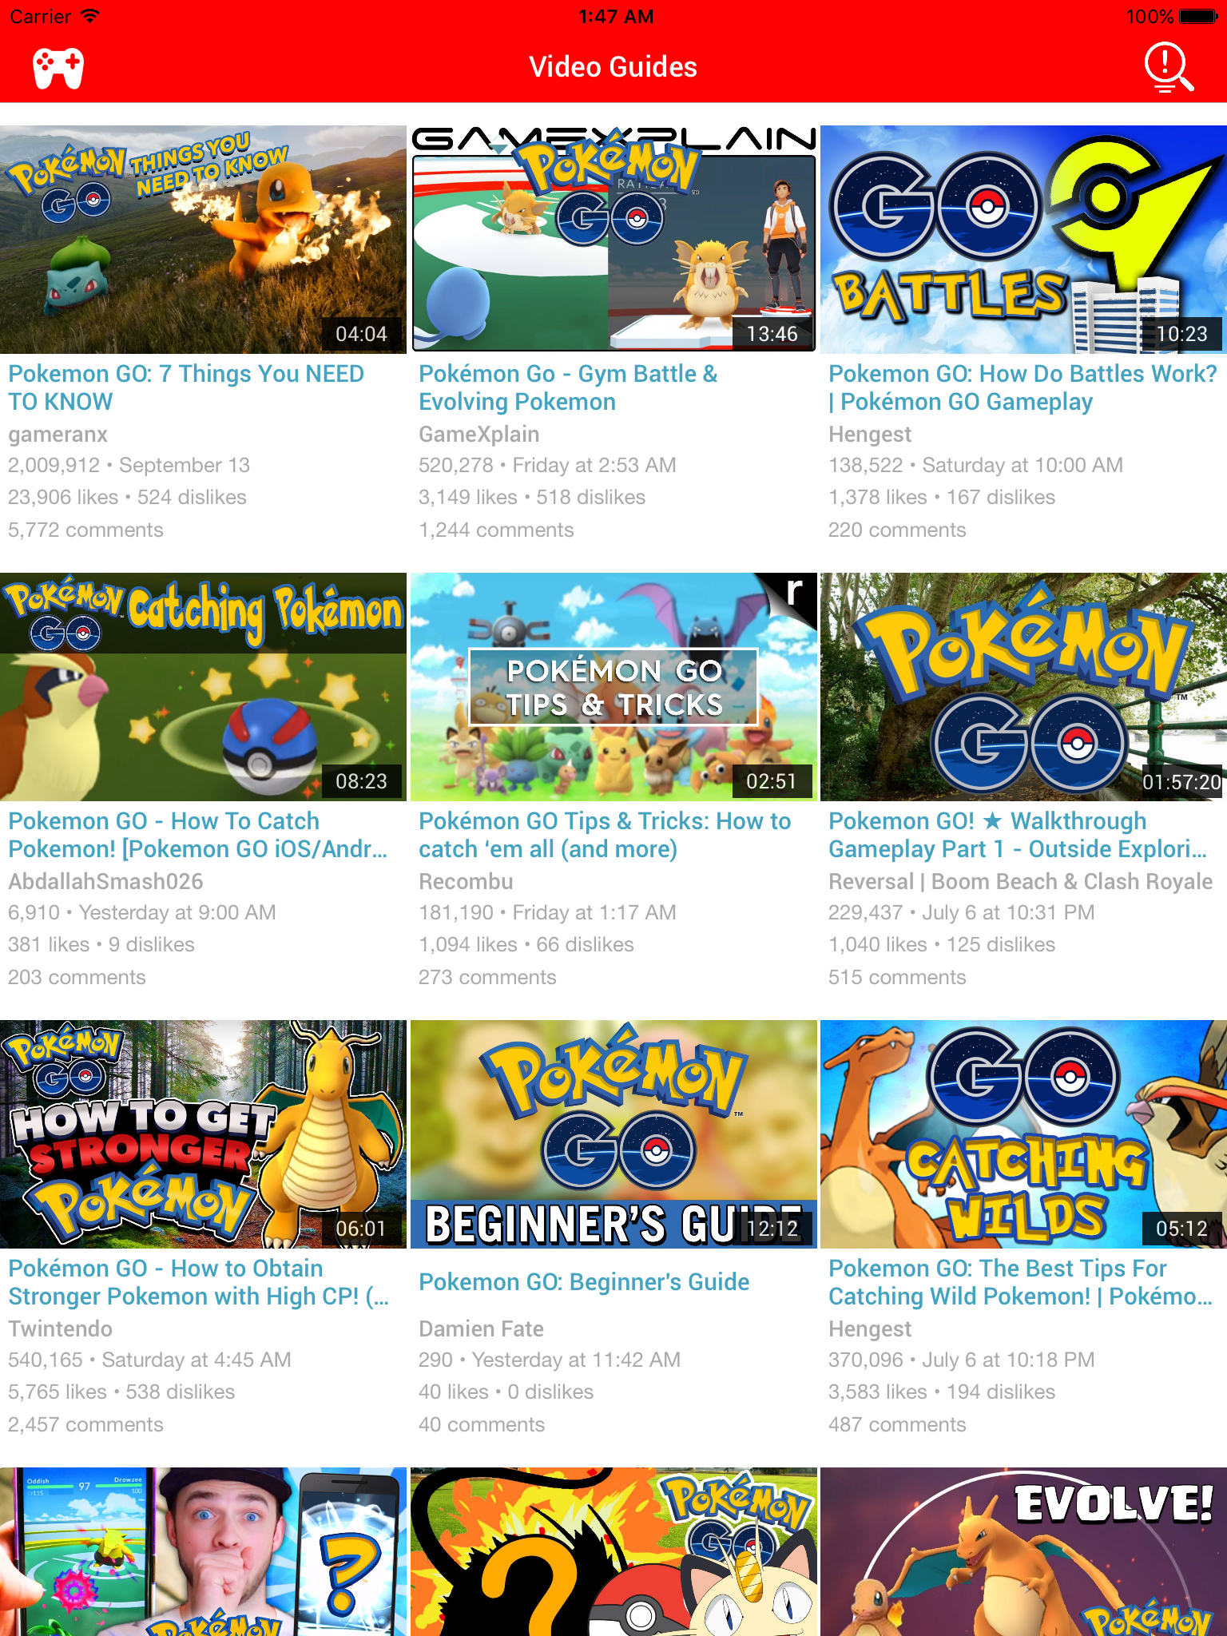Tap channel name 'Hengest' under How Do Battles Work
This screenshot has width=1227, height=1636.
point(870,435)
